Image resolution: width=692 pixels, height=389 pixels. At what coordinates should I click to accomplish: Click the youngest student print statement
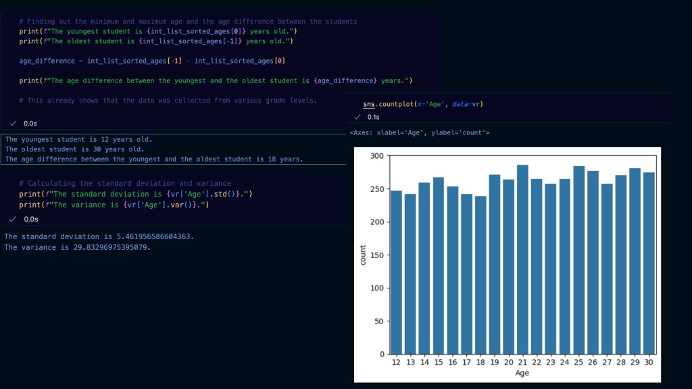[158, 32]
